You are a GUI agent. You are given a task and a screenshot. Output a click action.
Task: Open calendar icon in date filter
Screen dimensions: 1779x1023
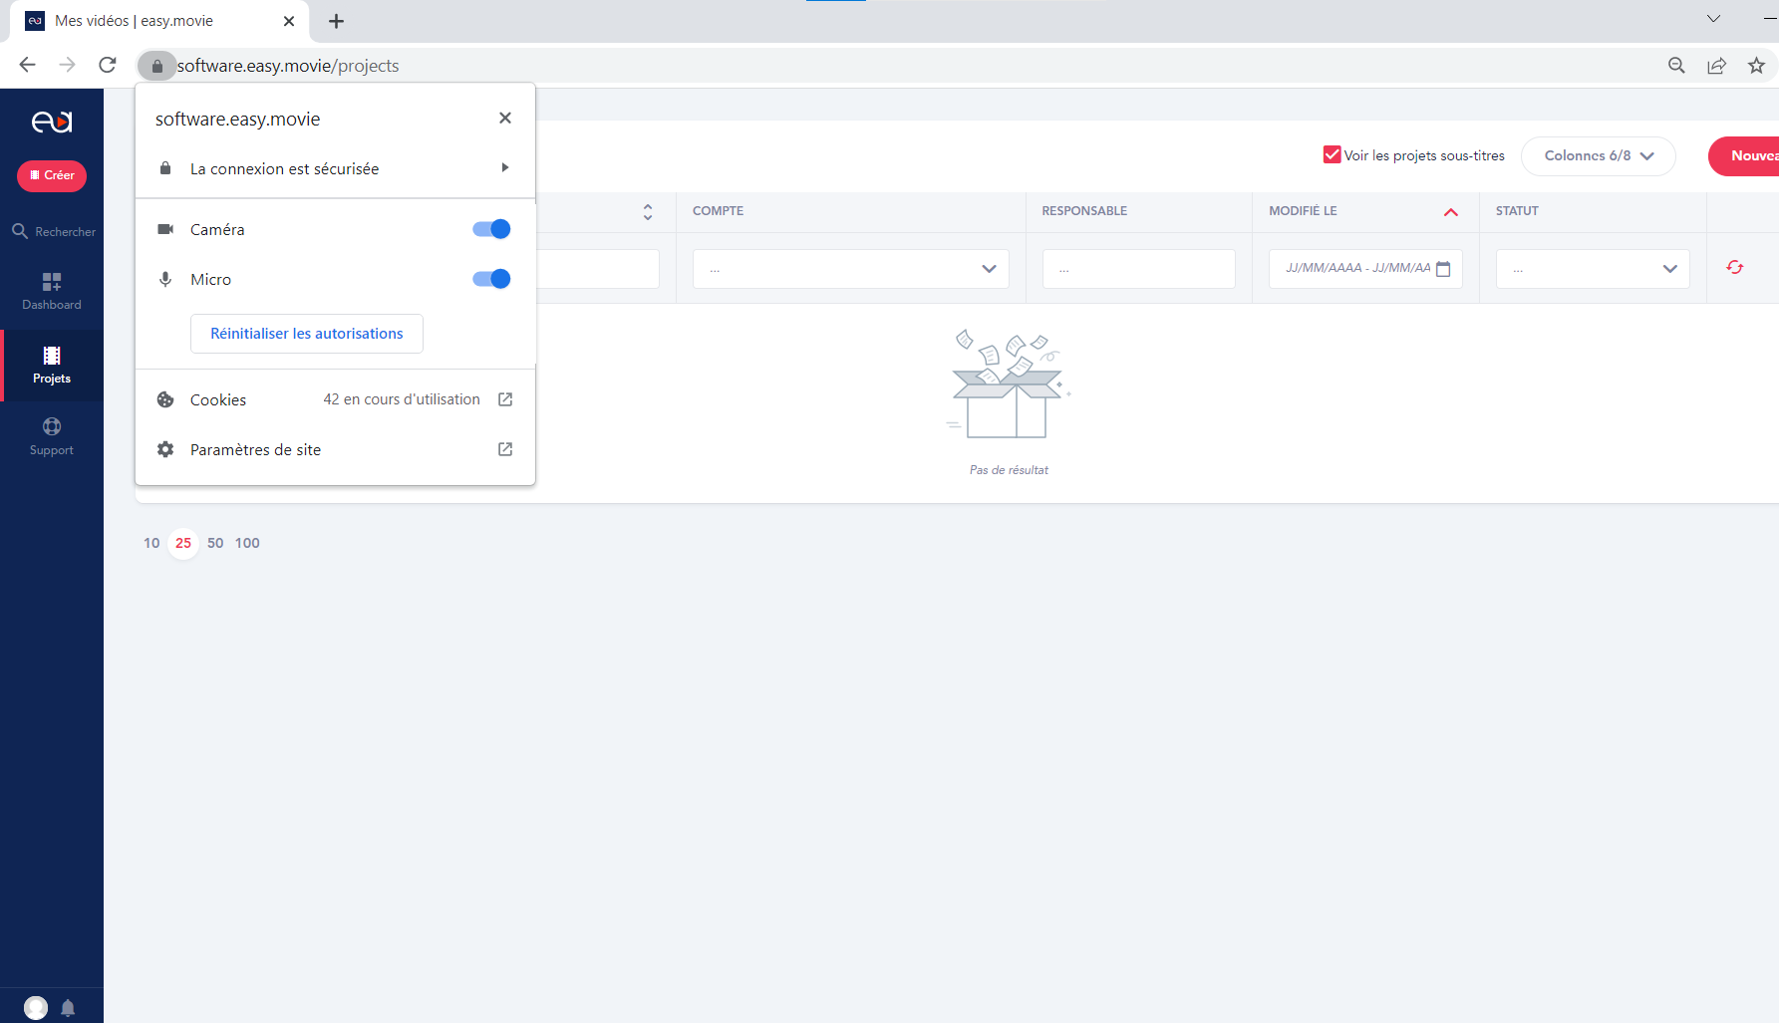[1443, 269]
